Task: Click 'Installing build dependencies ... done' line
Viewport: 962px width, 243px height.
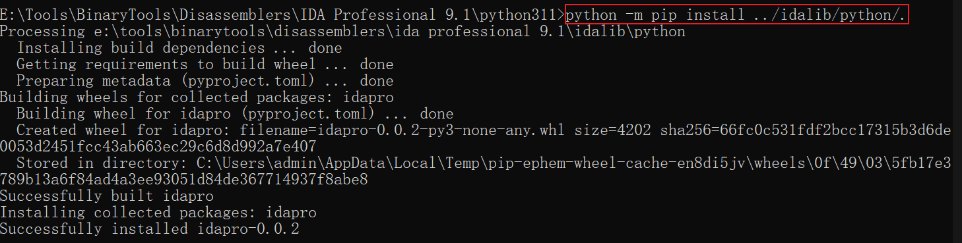Action: point(179,47)
